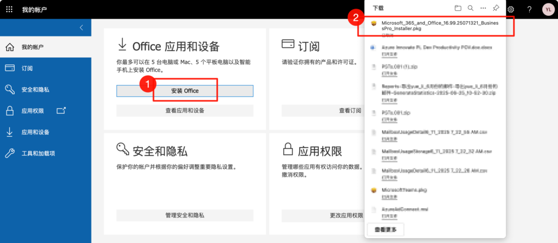Open 安全和隐私 key icon in sidebar
This screenshot has width=558, height=243.
(9, 89)
